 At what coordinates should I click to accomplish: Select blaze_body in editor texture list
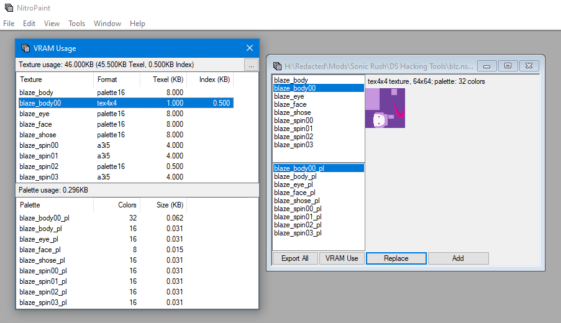click(319, 80)
